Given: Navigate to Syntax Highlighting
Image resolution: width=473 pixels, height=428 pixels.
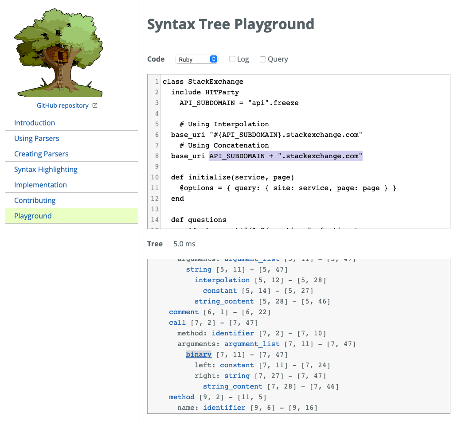Looking at the screenshot, I should click(46, 169).
